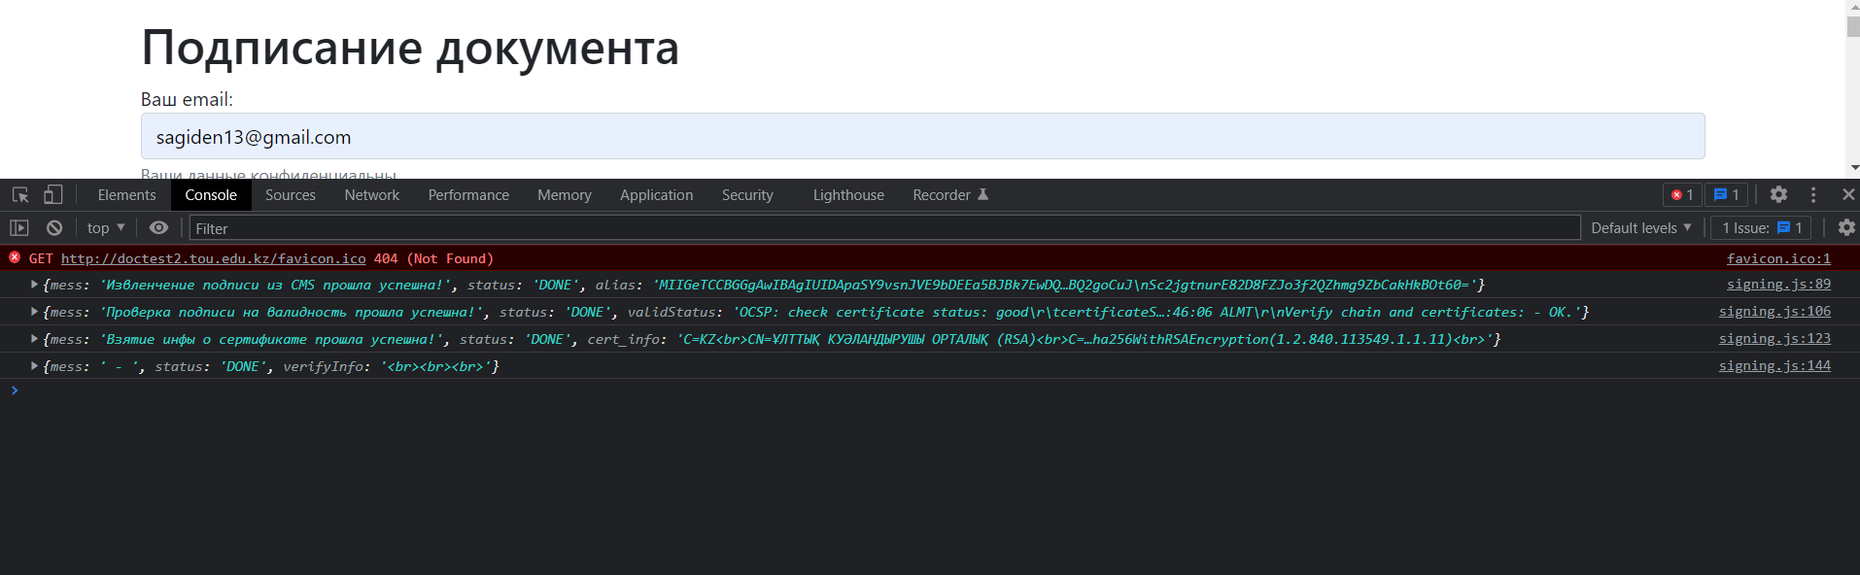Activate the inspect element picker icon
The width and height of the screenshot is (1860, 575).
tap(20, 195)
